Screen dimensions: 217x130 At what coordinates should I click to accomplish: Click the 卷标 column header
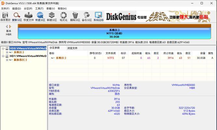[68, 53]
